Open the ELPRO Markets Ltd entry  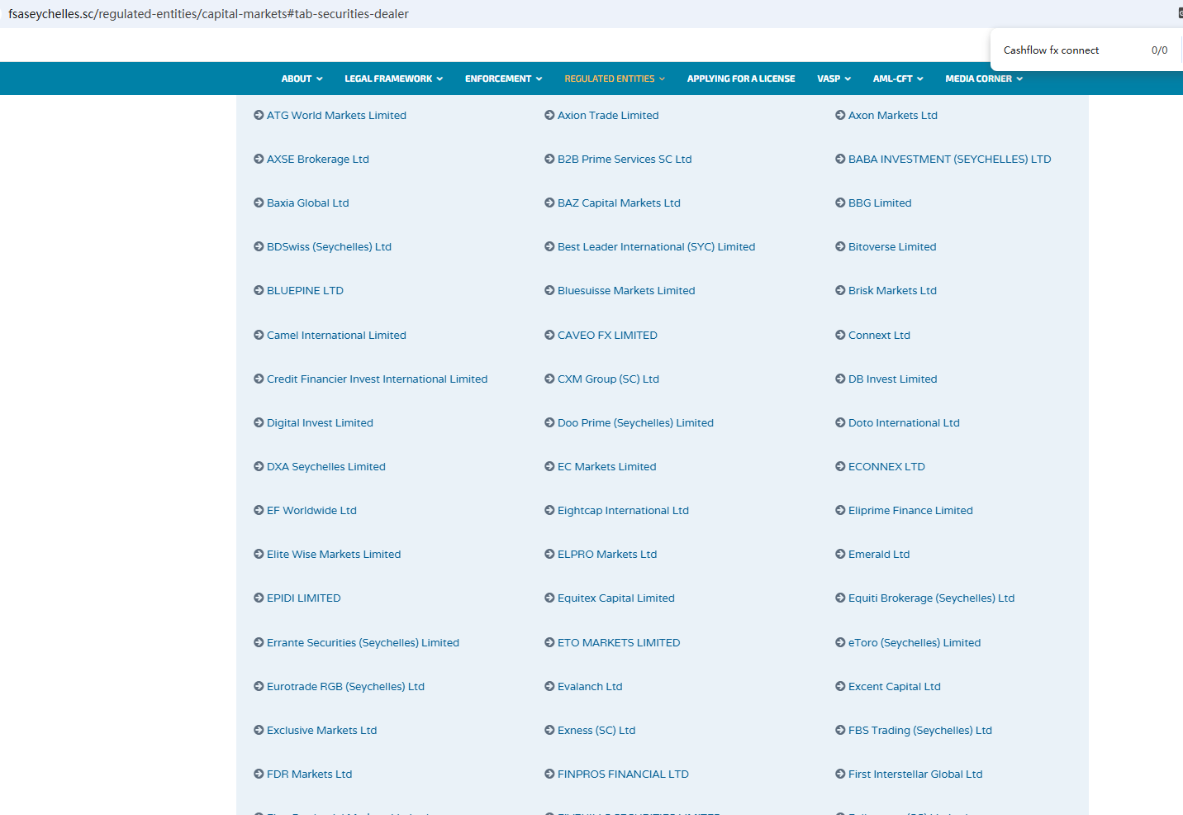(x=607, y=555)
